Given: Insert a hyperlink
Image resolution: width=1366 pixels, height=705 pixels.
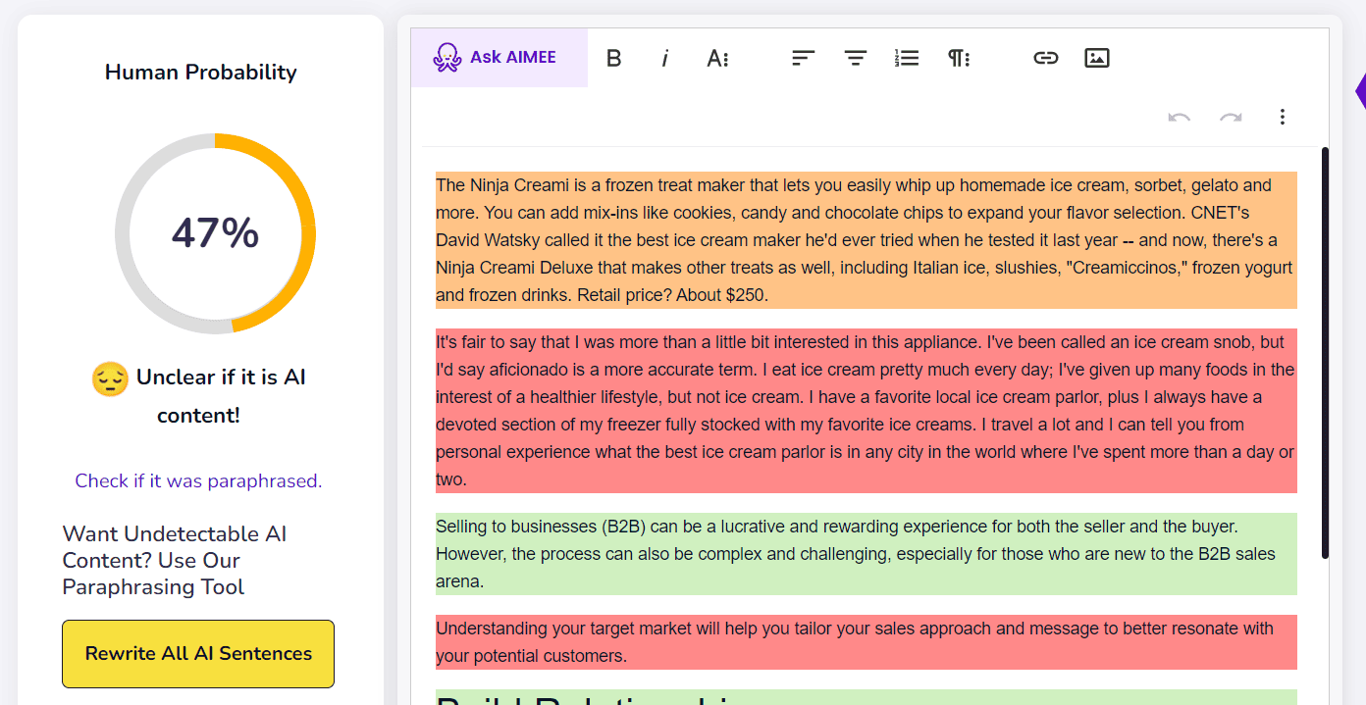Looking at the screenshot, I should pyautogui.click(x=1046, y=58).
